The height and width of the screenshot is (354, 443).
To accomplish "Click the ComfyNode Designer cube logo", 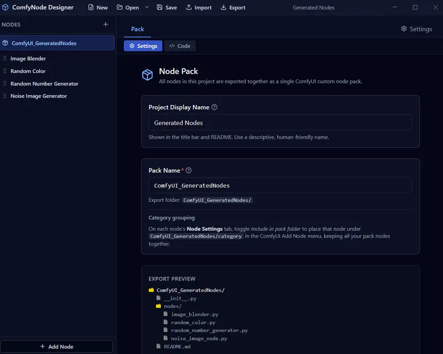I will (6, 8).
